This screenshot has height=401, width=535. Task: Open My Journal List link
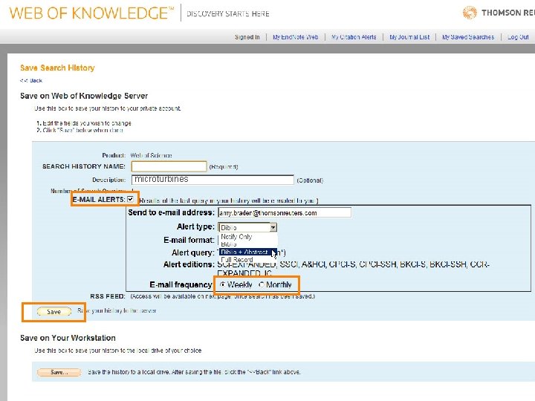tap(409, 37)
